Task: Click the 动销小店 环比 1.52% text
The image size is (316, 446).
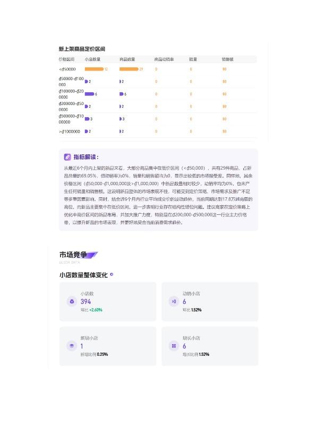Action: click(x=192, y=310)
